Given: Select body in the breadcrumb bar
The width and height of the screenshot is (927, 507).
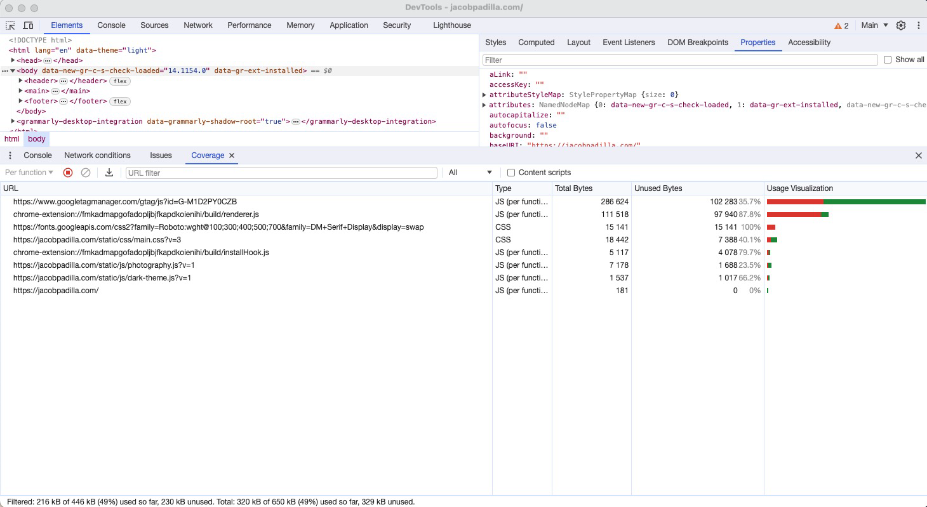Looking at the screenshot, I should (36, 138).
